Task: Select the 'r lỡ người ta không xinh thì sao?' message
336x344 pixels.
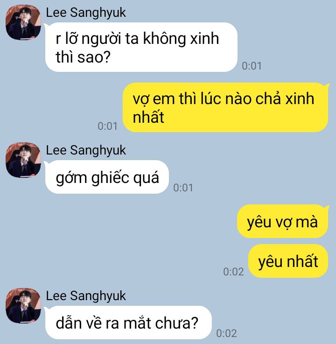Action: (x=141, y=47)
